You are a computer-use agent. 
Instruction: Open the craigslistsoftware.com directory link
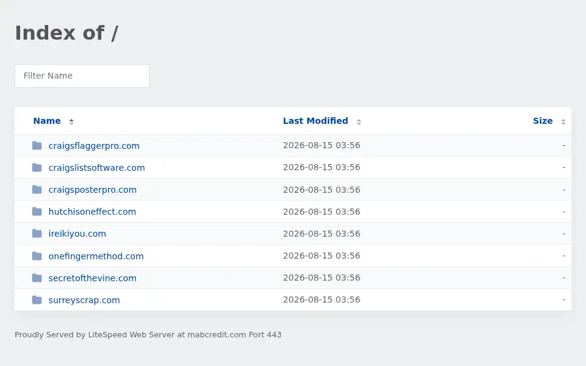pyautogui.click(x=96, y=168)
